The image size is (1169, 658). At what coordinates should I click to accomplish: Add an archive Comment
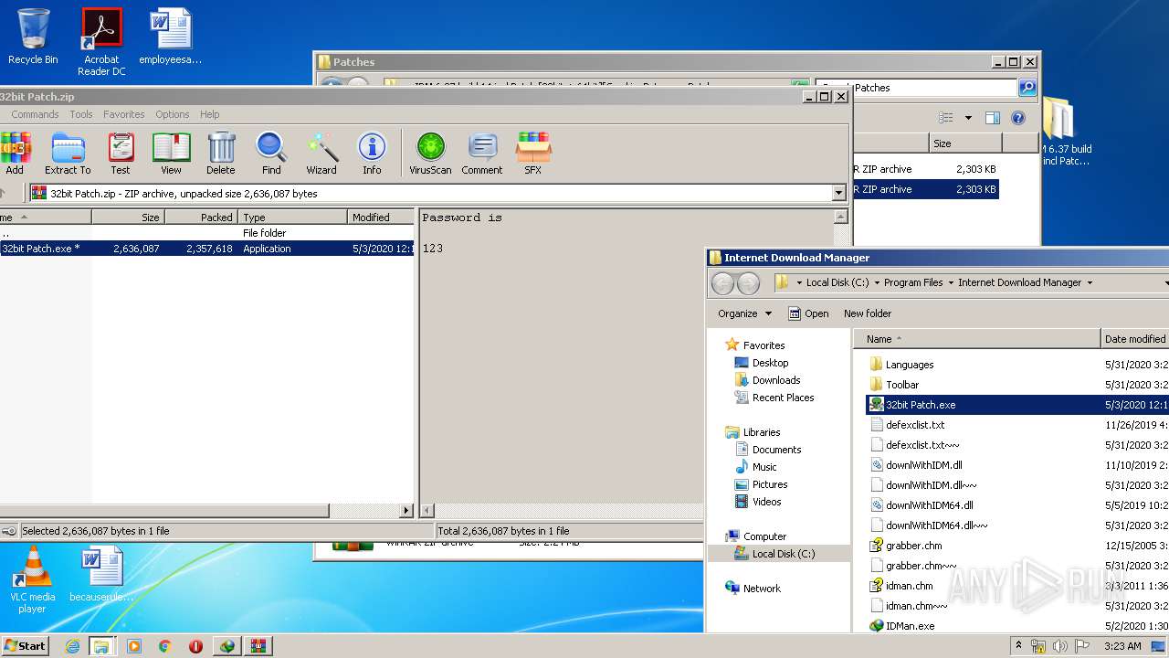click(x=482, y=153)
